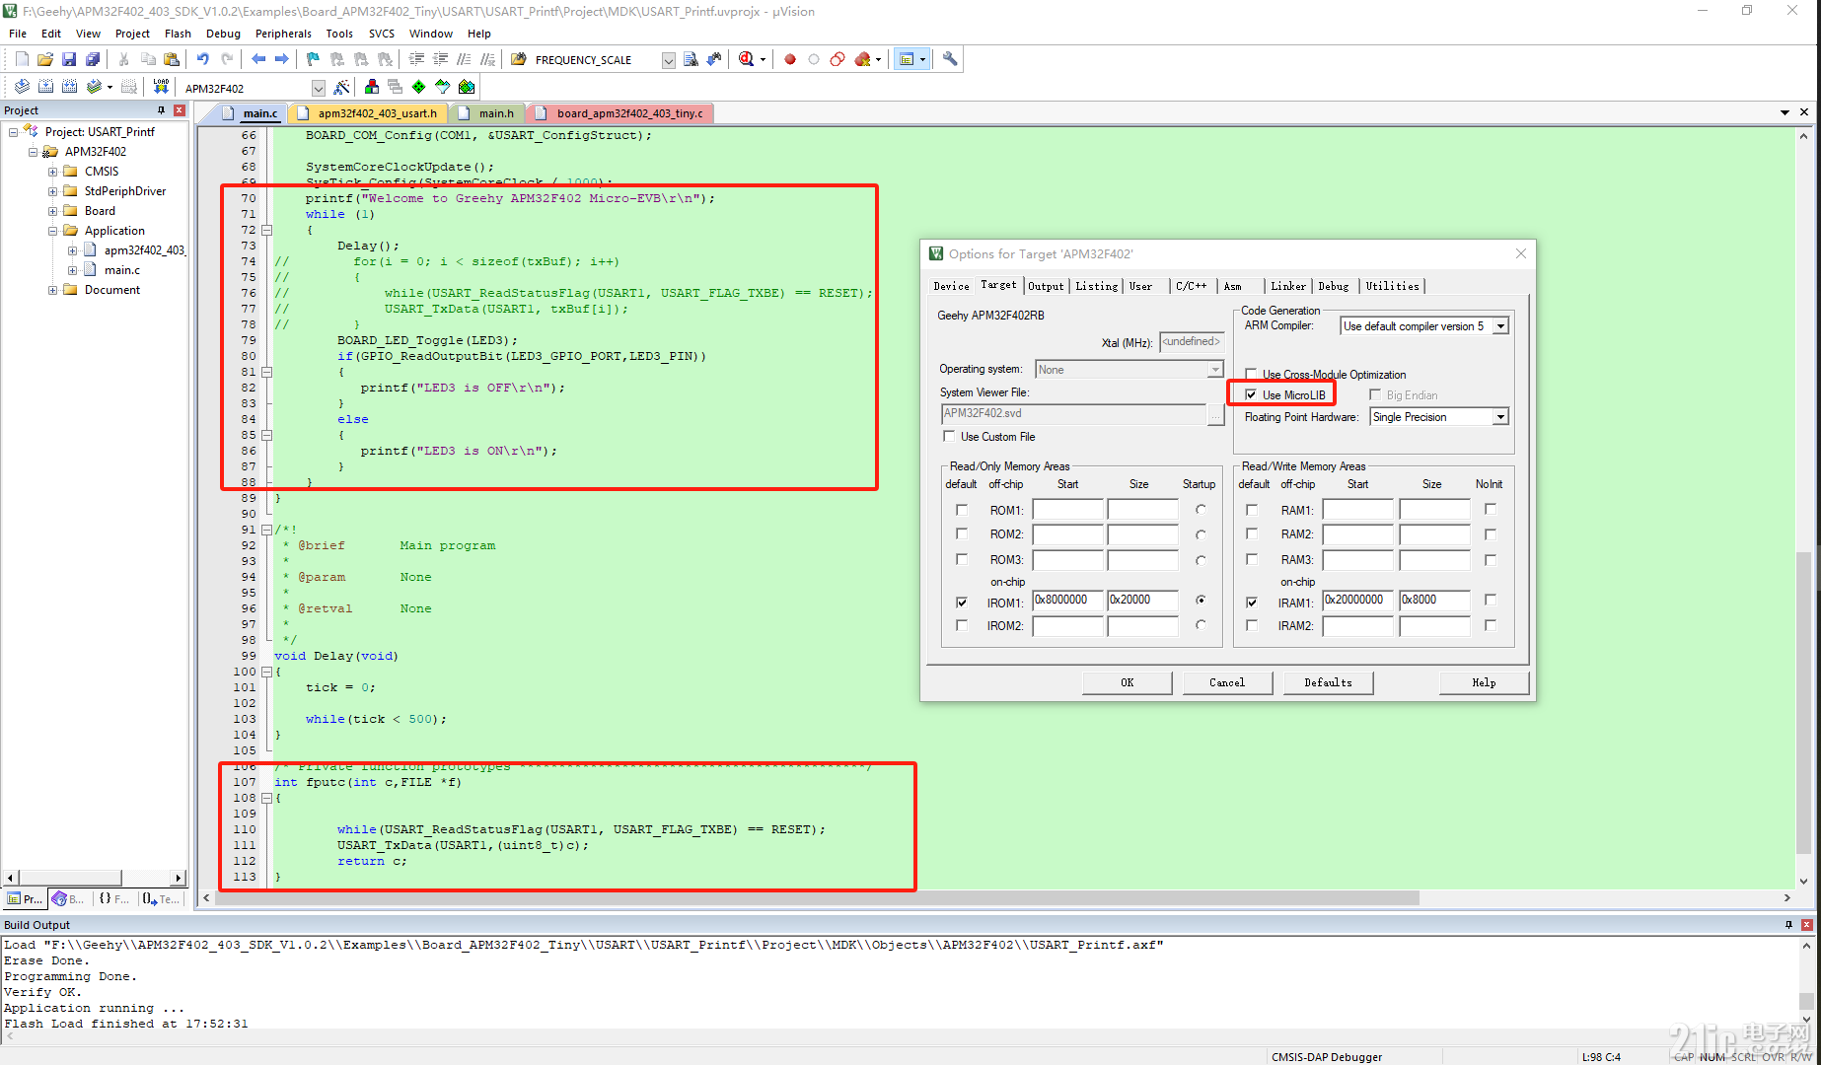The width and height of the screenshot is (1821, 1065).
Task: Enable Use Cross-Module Optimization
Action: (x=1251, y=374)
